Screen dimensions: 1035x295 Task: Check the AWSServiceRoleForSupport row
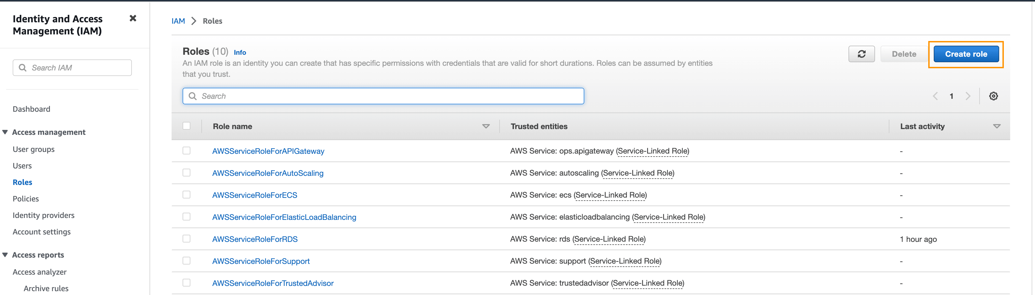pos(186,261)
